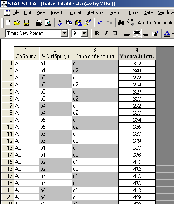This screenshot has height=204, width=174.
Task: Click cell with value 354
Action: pyautogui.click(x=137, y=120)
